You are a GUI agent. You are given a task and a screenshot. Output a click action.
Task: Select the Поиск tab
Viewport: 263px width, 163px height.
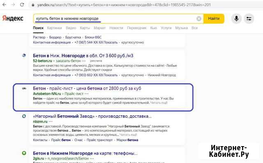tap(38, 28)
